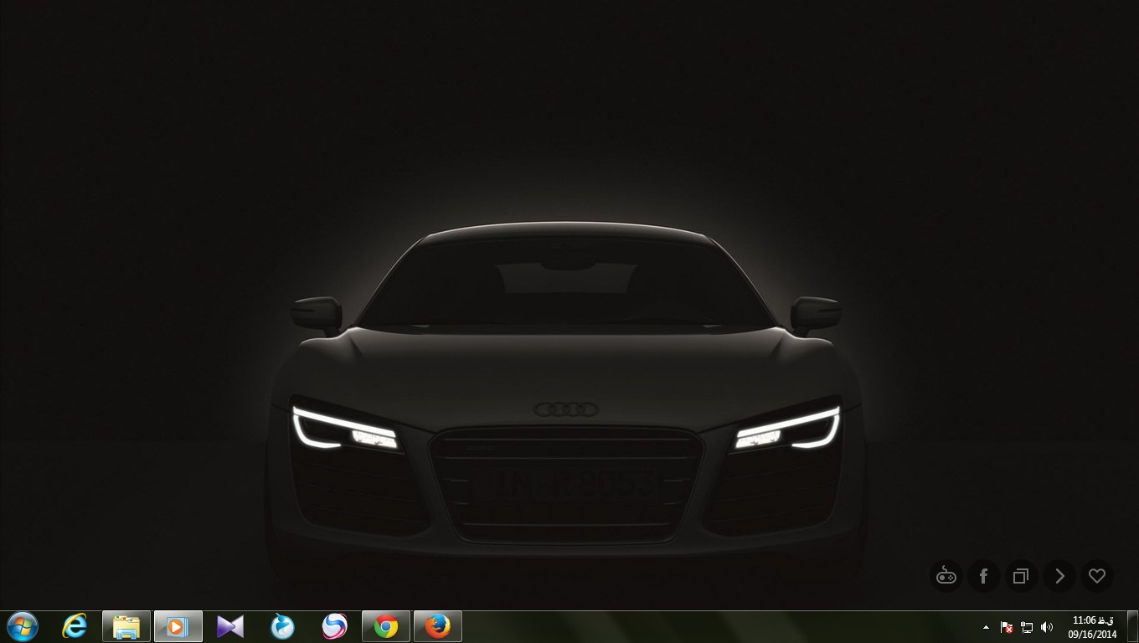
Task: Click the gamepad wallpaper widget icon
Action: point(946,576)
